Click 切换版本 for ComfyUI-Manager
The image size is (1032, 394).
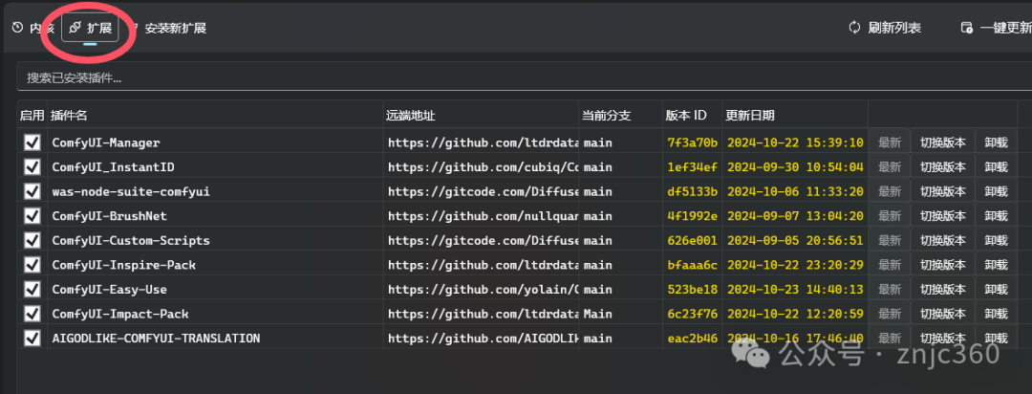pos(942,142)
